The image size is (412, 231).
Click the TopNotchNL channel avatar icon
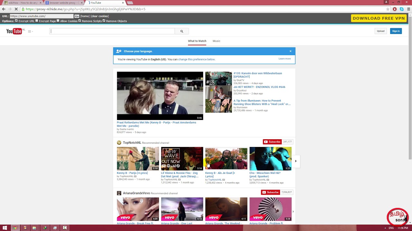119,143
